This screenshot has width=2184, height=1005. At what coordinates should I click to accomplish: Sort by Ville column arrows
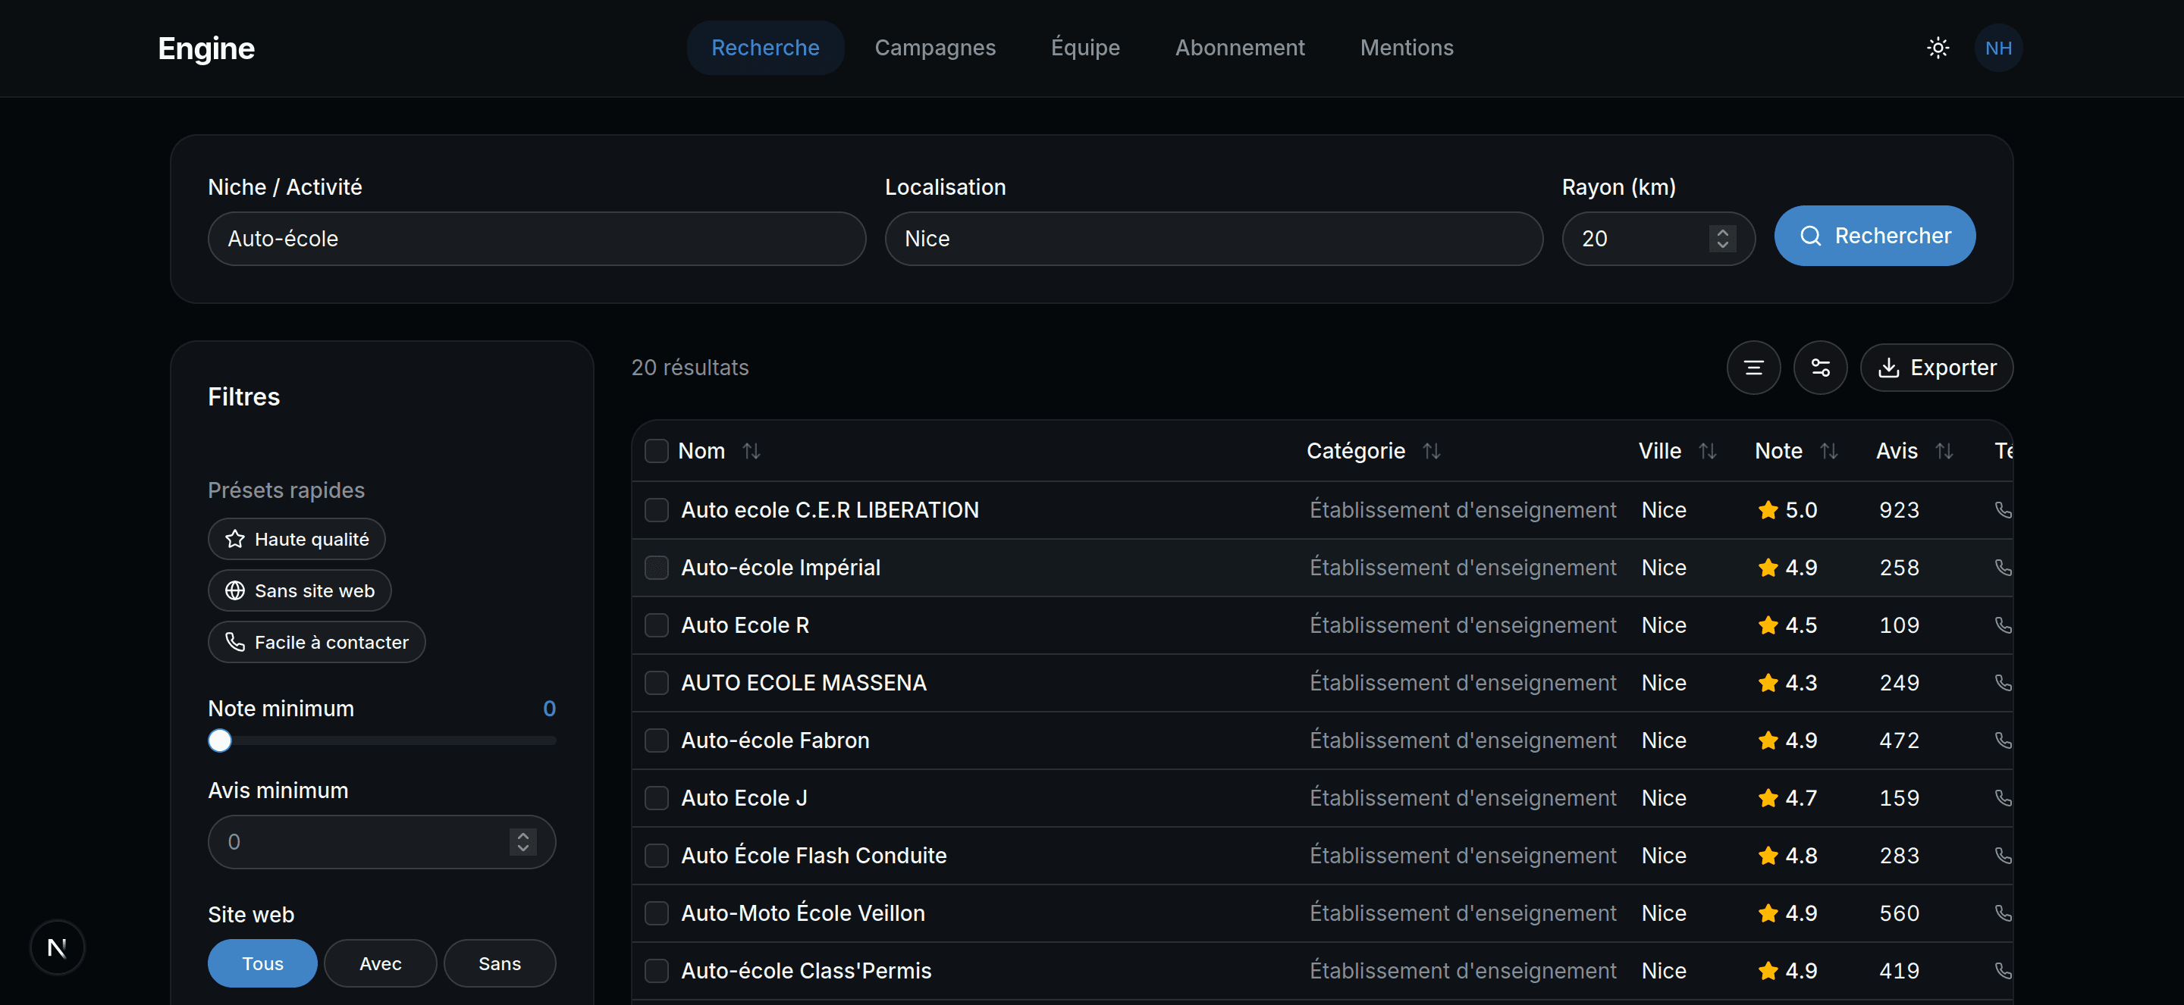[1708, 451]
